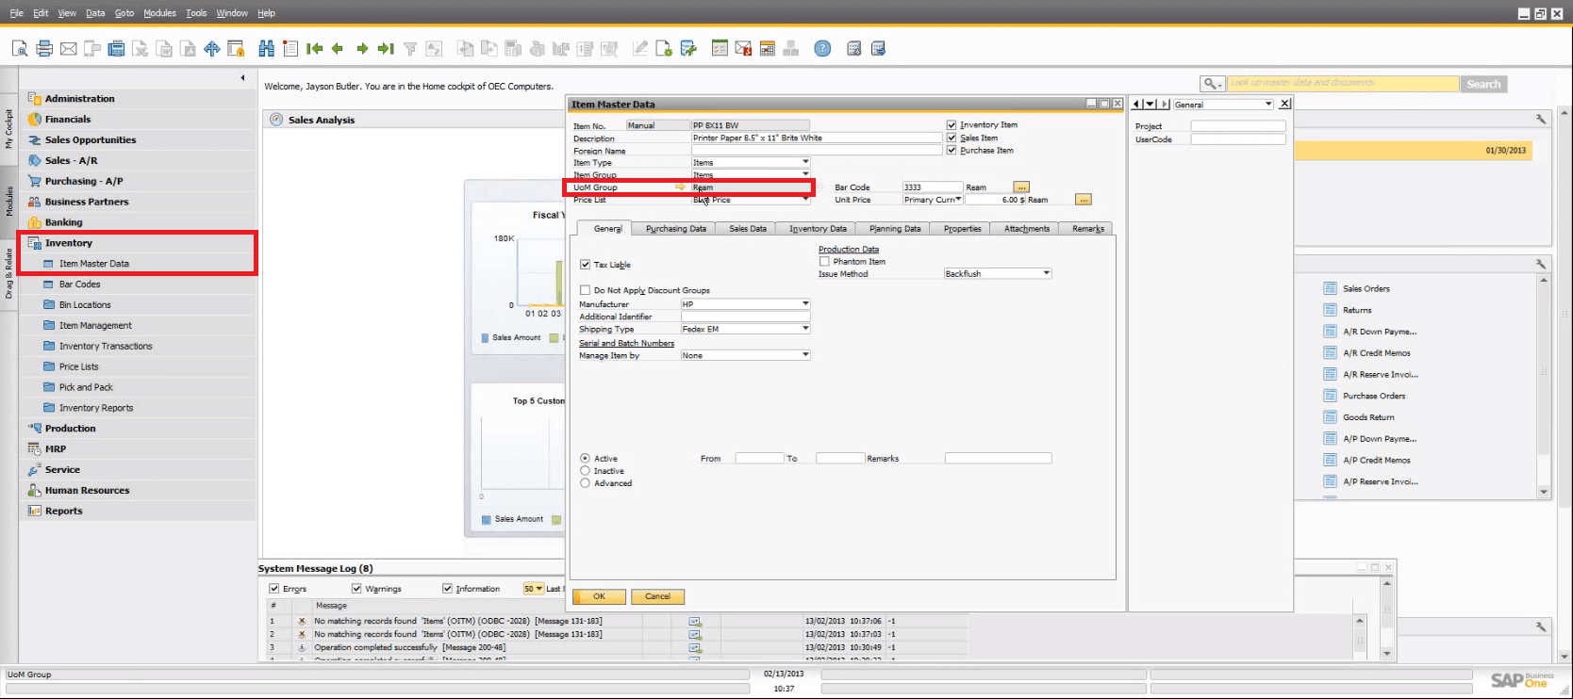The image size is (1573, 699).
Task: Click UoM Group orange link arrow
Action: (x=680, y=187)
